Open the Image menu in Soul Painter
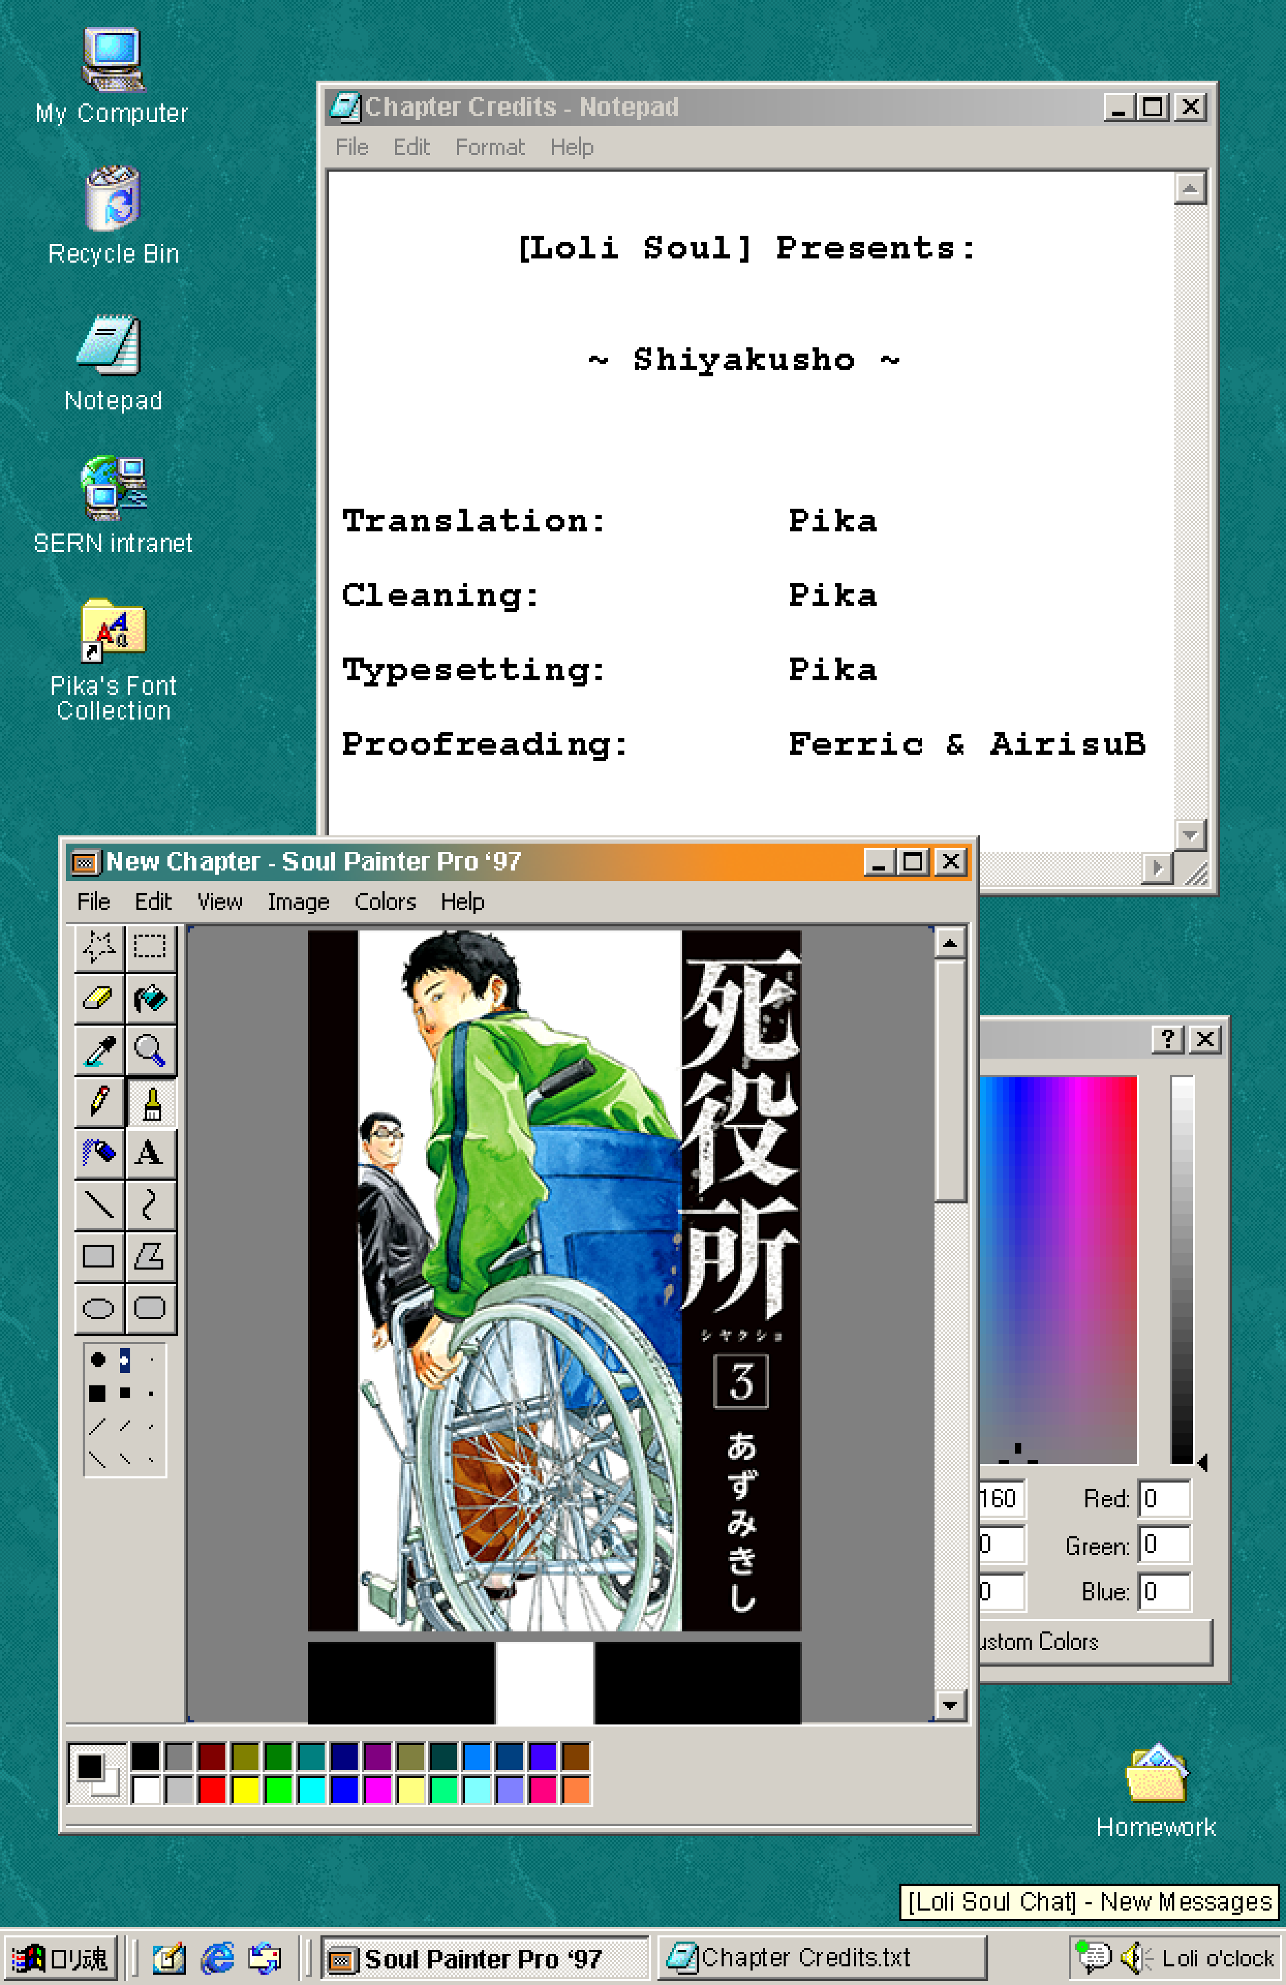This screenshot has height=1985, width=1286. tap(298, 902)
